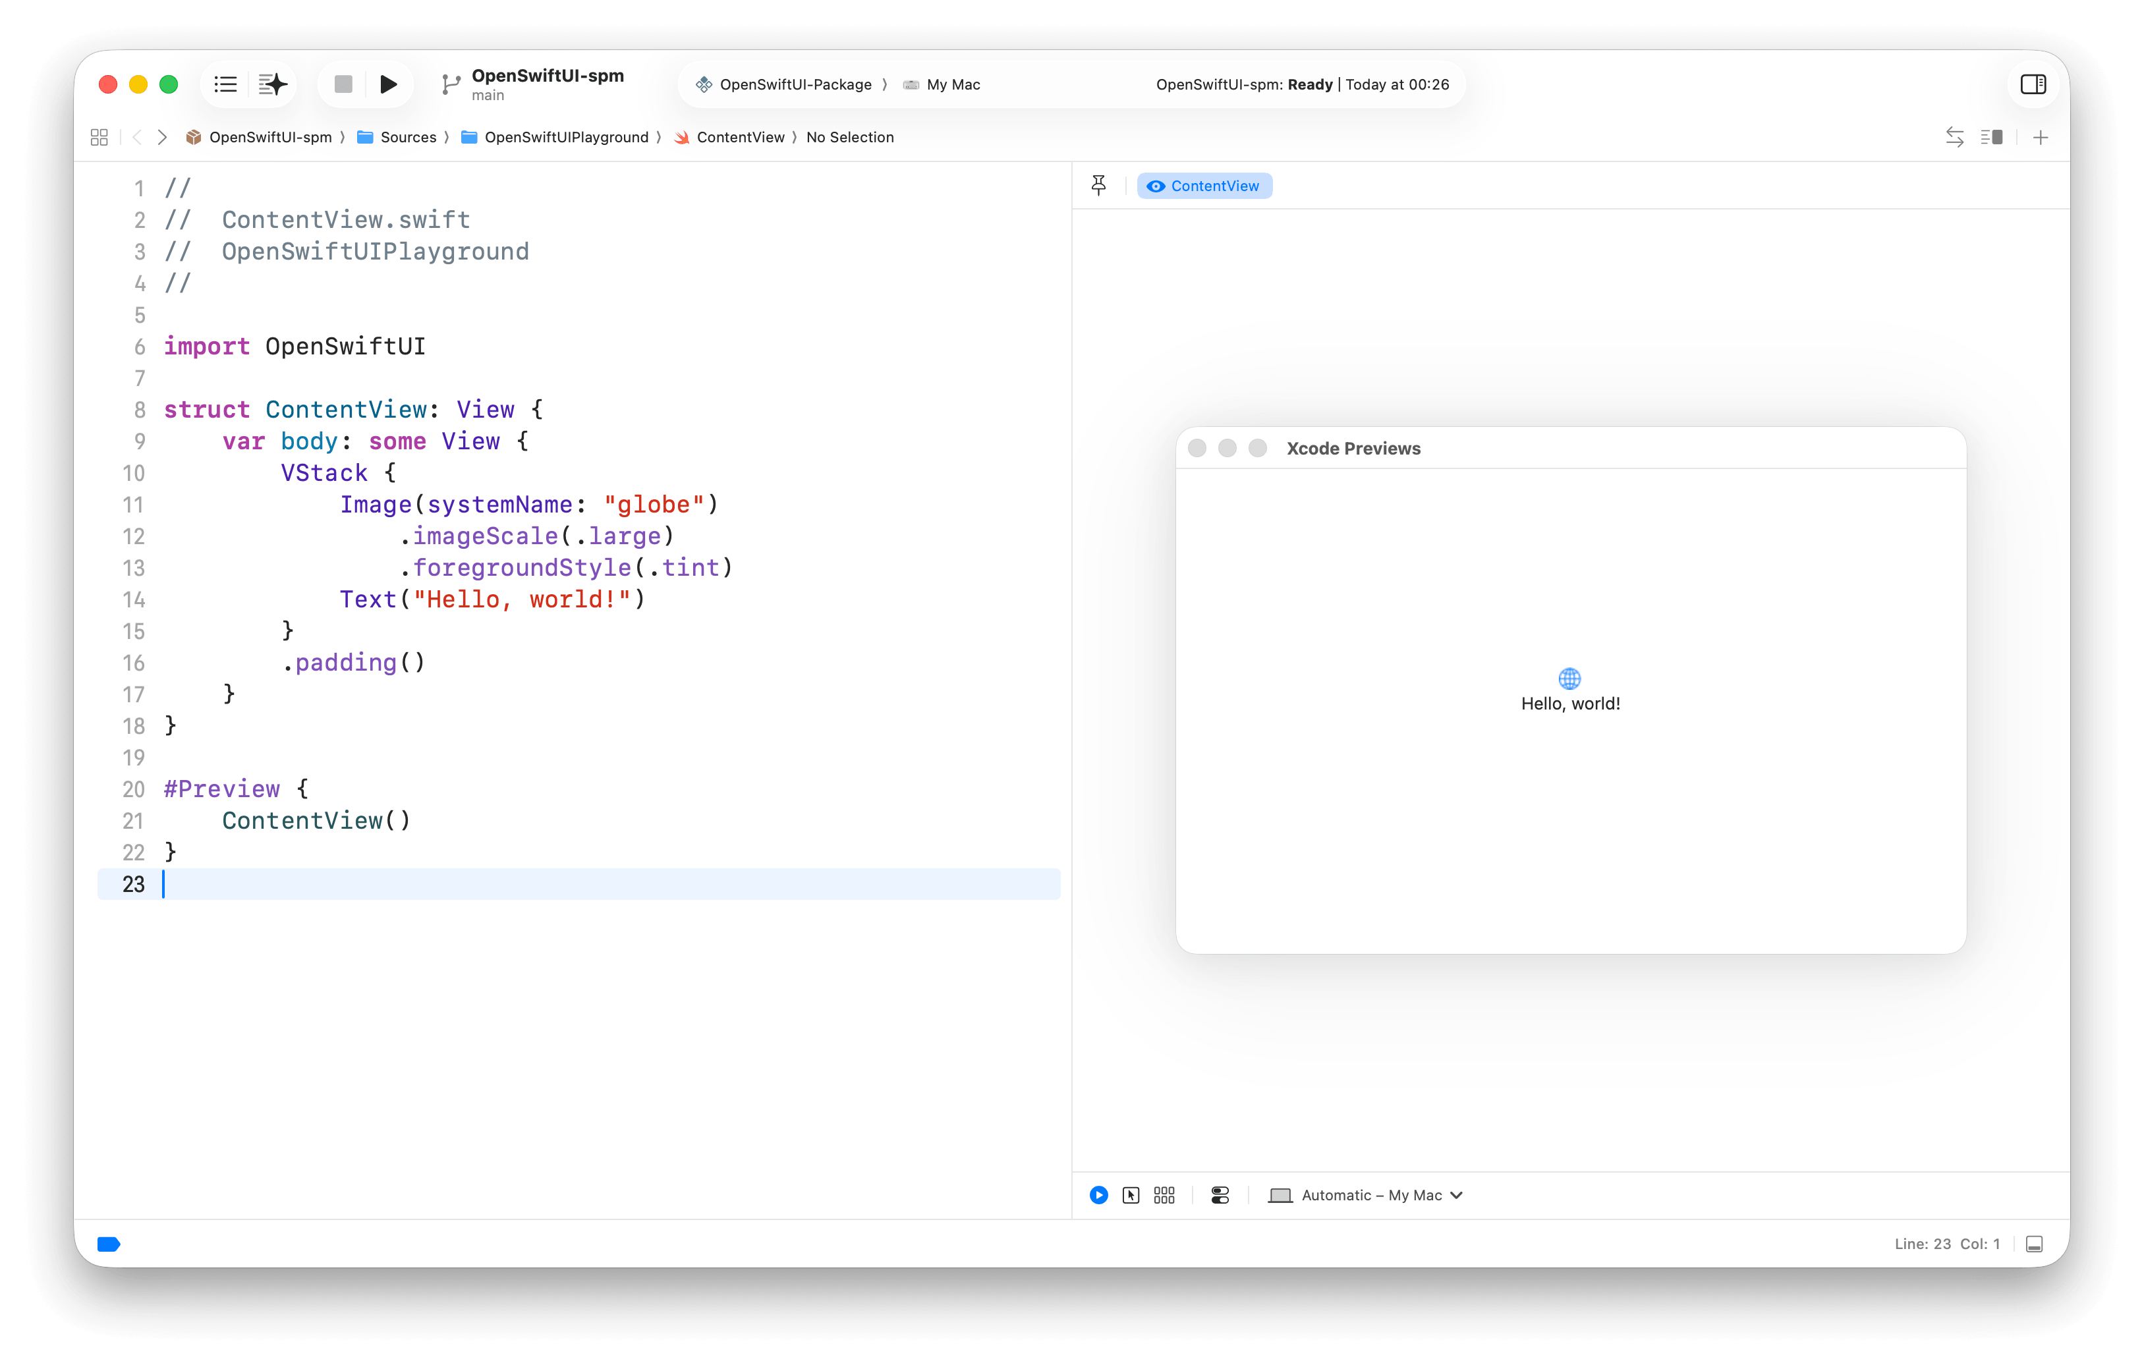Toggle the navigator sidebar list icon
The height and width of the screenshot is (1365, 2144).
click(x=225, y=84)
